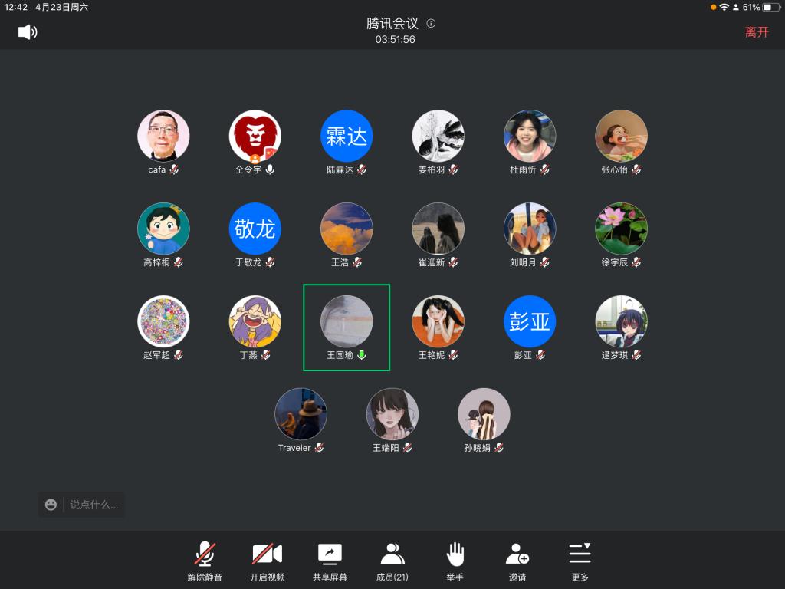Select 王艳妮's avatar
The width and height of the screenshot is (785, 589).
[438, 321]
